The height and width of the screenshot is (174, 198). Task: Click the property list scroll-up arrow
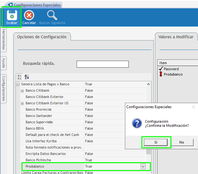pos(148,84)
